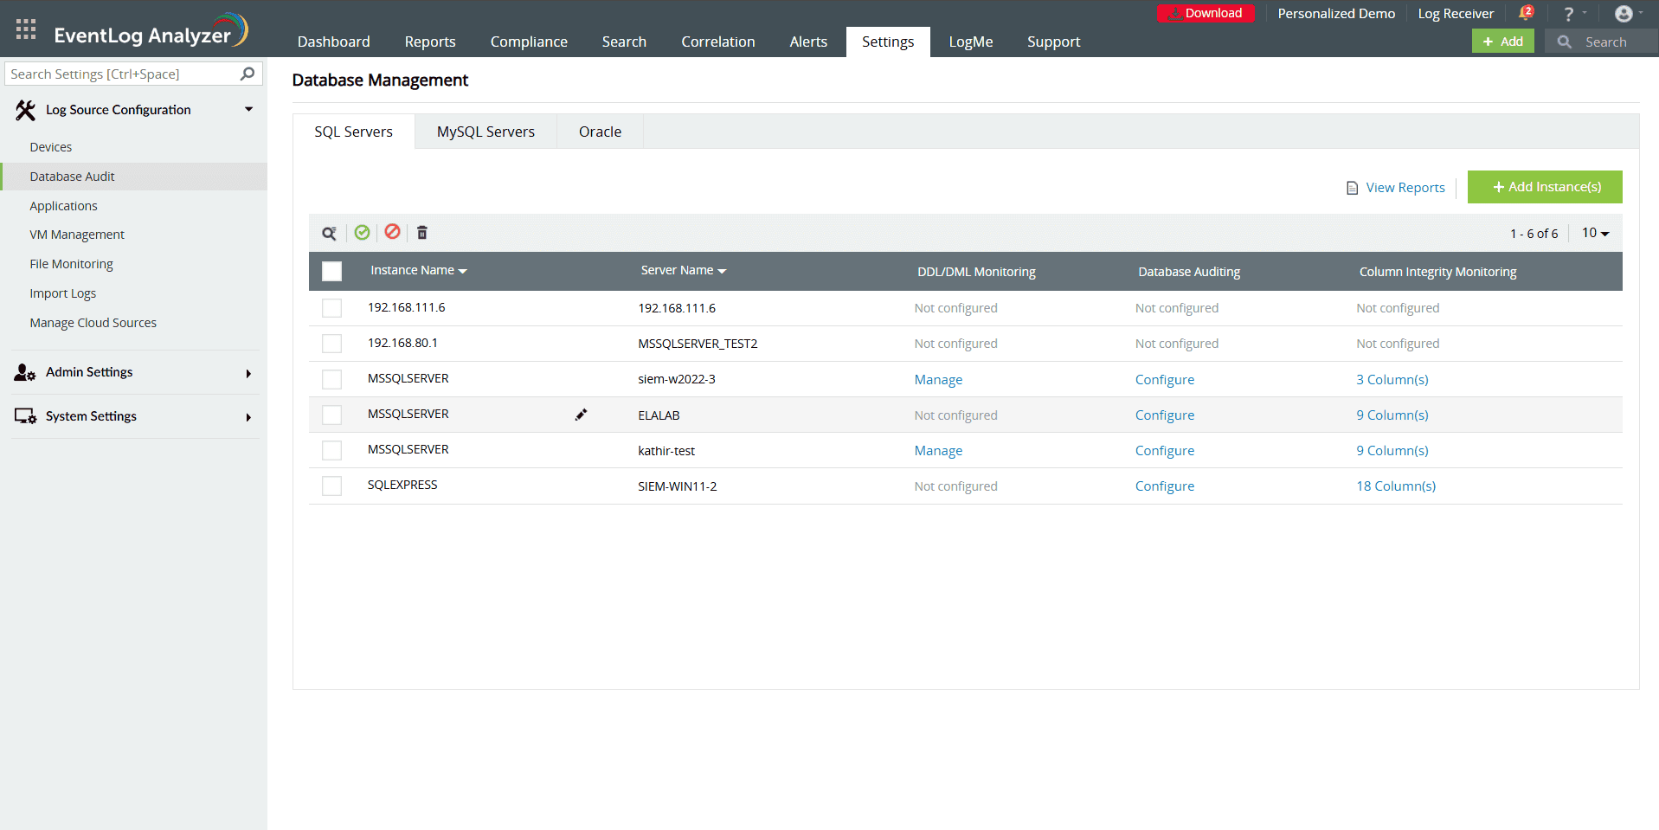Open the page size dropdown showing 10
The width and height of the screenshot is (1659, 830).
tap(1593, 232)
